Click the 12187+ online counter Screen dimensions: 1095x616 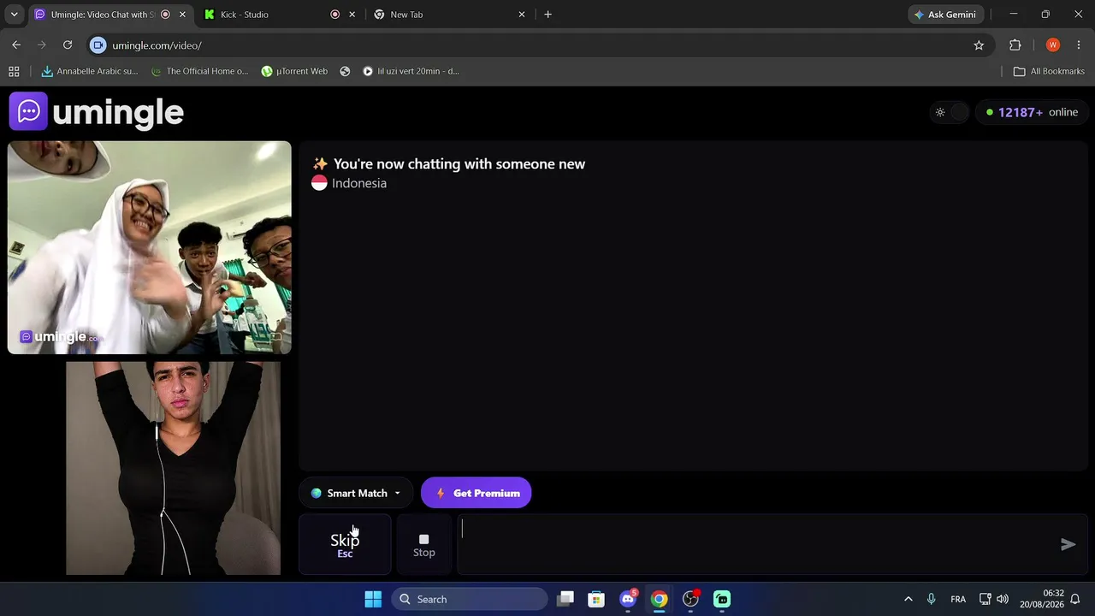point(1032,112)
